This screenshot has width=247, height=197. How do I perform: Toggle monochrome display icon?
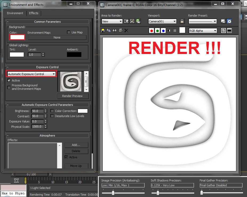pyautogui.click(x=175, y=31)
